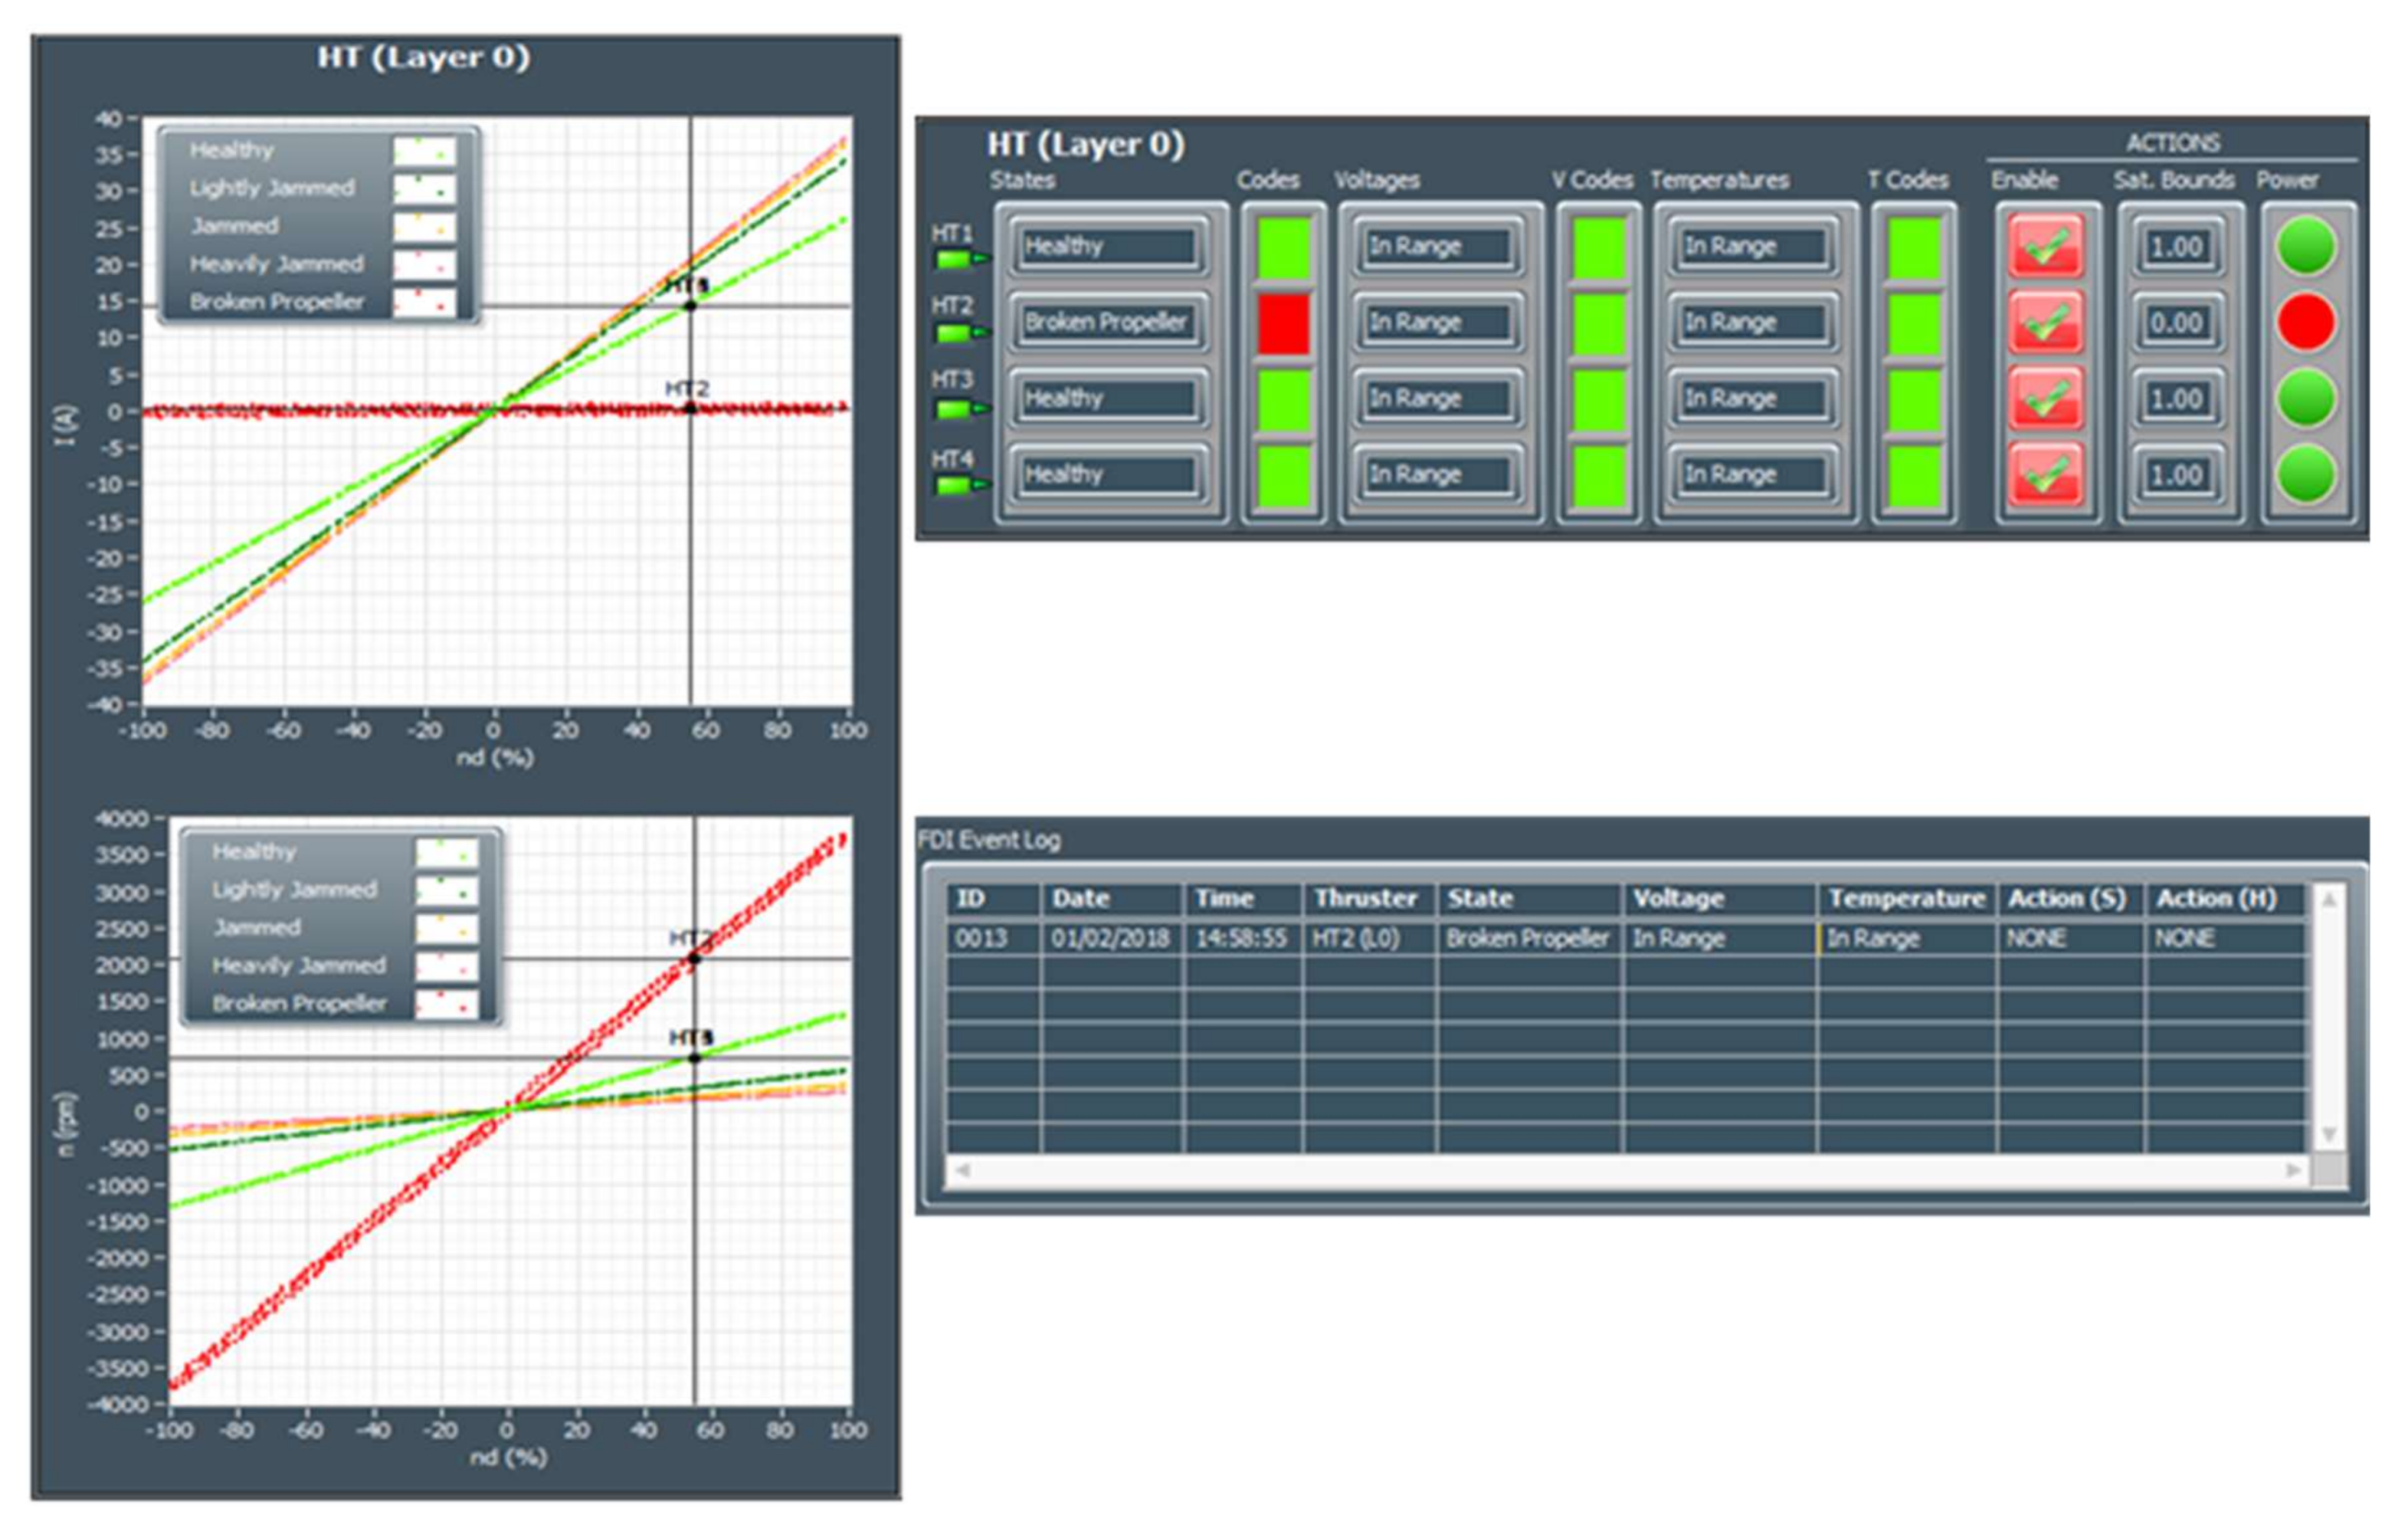Click the HT2 Broken Propeller state field

coord(1105,322)
